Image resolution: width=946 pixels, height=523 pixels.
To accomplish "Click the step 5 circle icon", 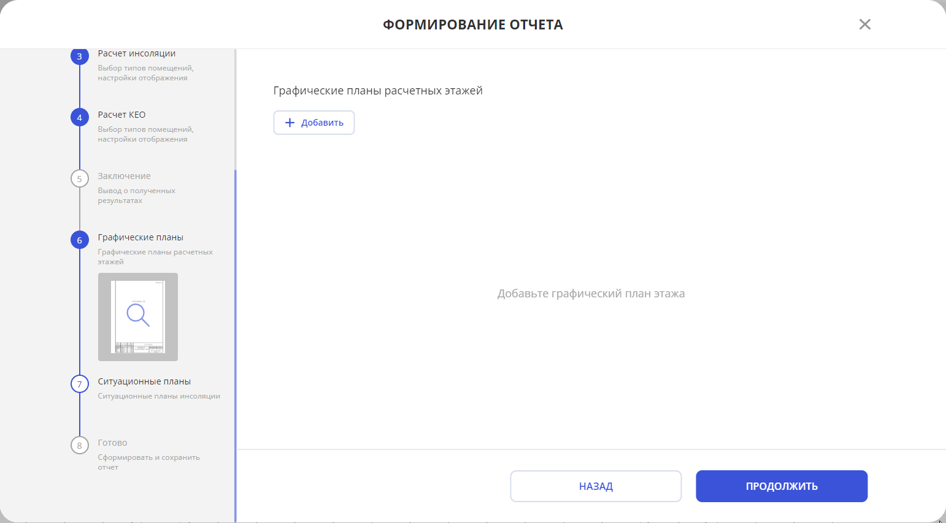I will click(80, 178).
